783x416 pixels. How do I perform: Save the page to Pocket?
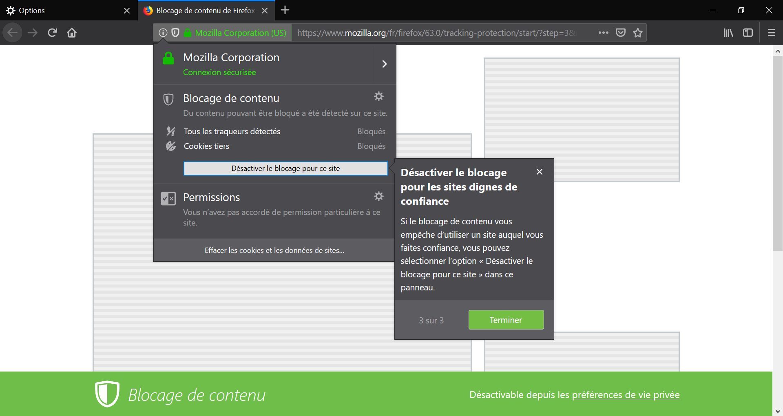pos(620,33)
